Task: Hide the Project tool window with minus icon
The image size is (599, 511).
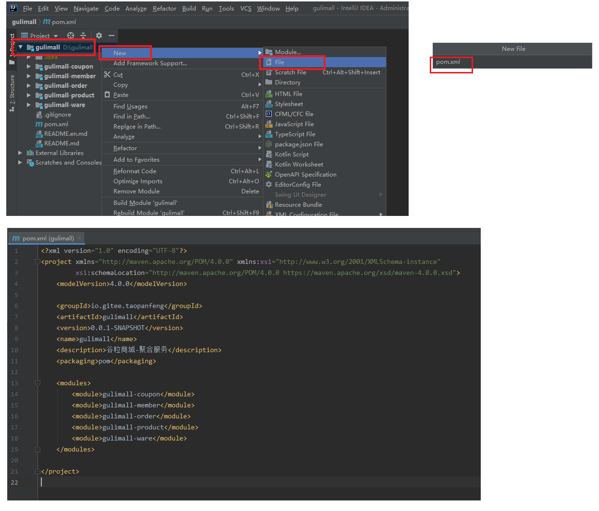Action: click(x=112, y=36)
